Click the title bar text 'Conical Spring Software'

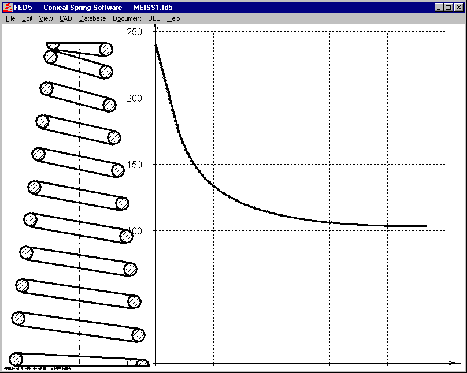pos(83,8)
